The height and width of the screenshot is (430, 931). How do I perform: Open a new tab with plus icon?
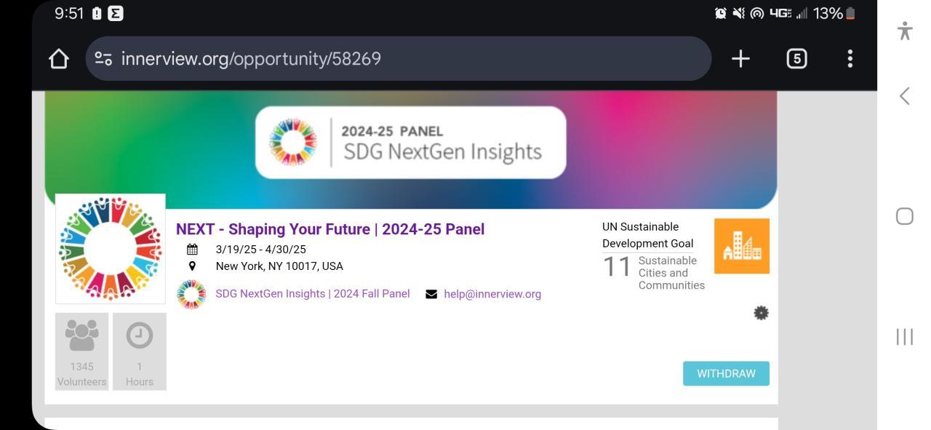[740, 59]
